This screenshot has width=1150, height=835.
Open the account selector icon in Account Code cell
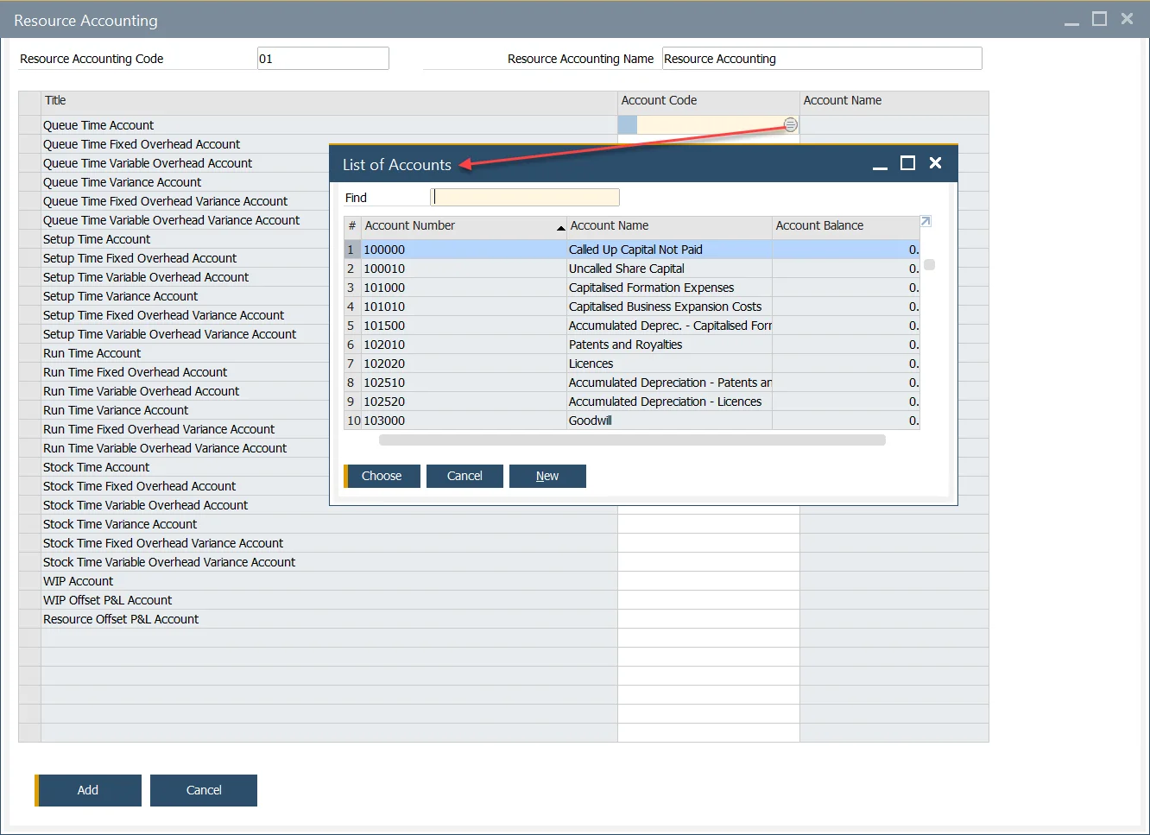(x=789, y=124)
